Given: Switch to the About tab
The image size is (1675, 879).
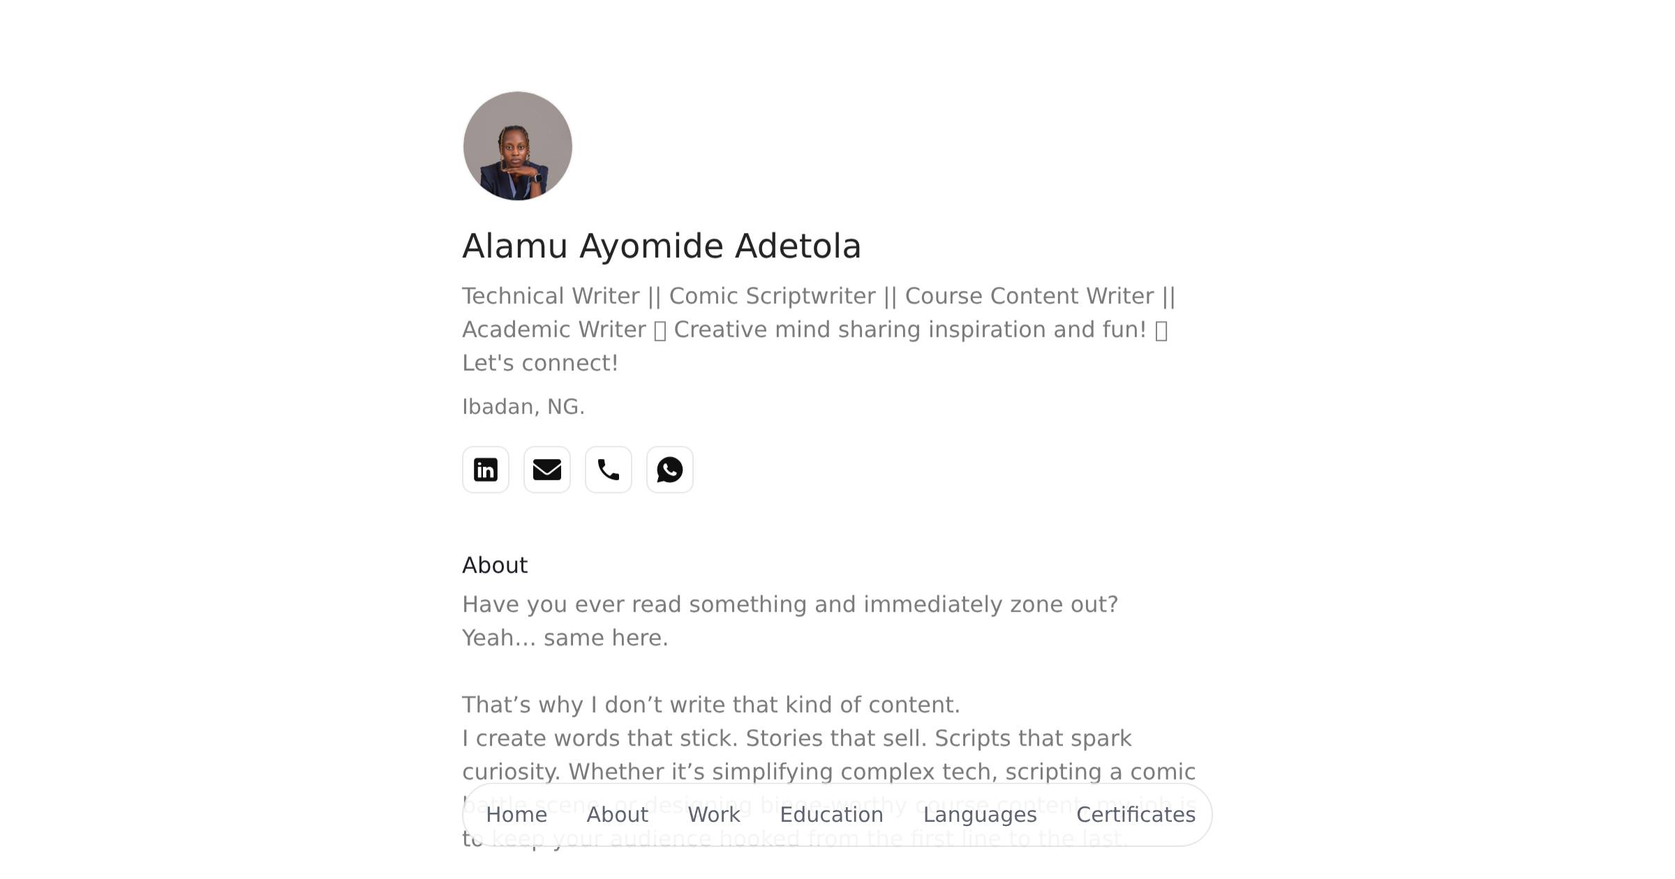Looking at the screenshot, I should 616,815.
